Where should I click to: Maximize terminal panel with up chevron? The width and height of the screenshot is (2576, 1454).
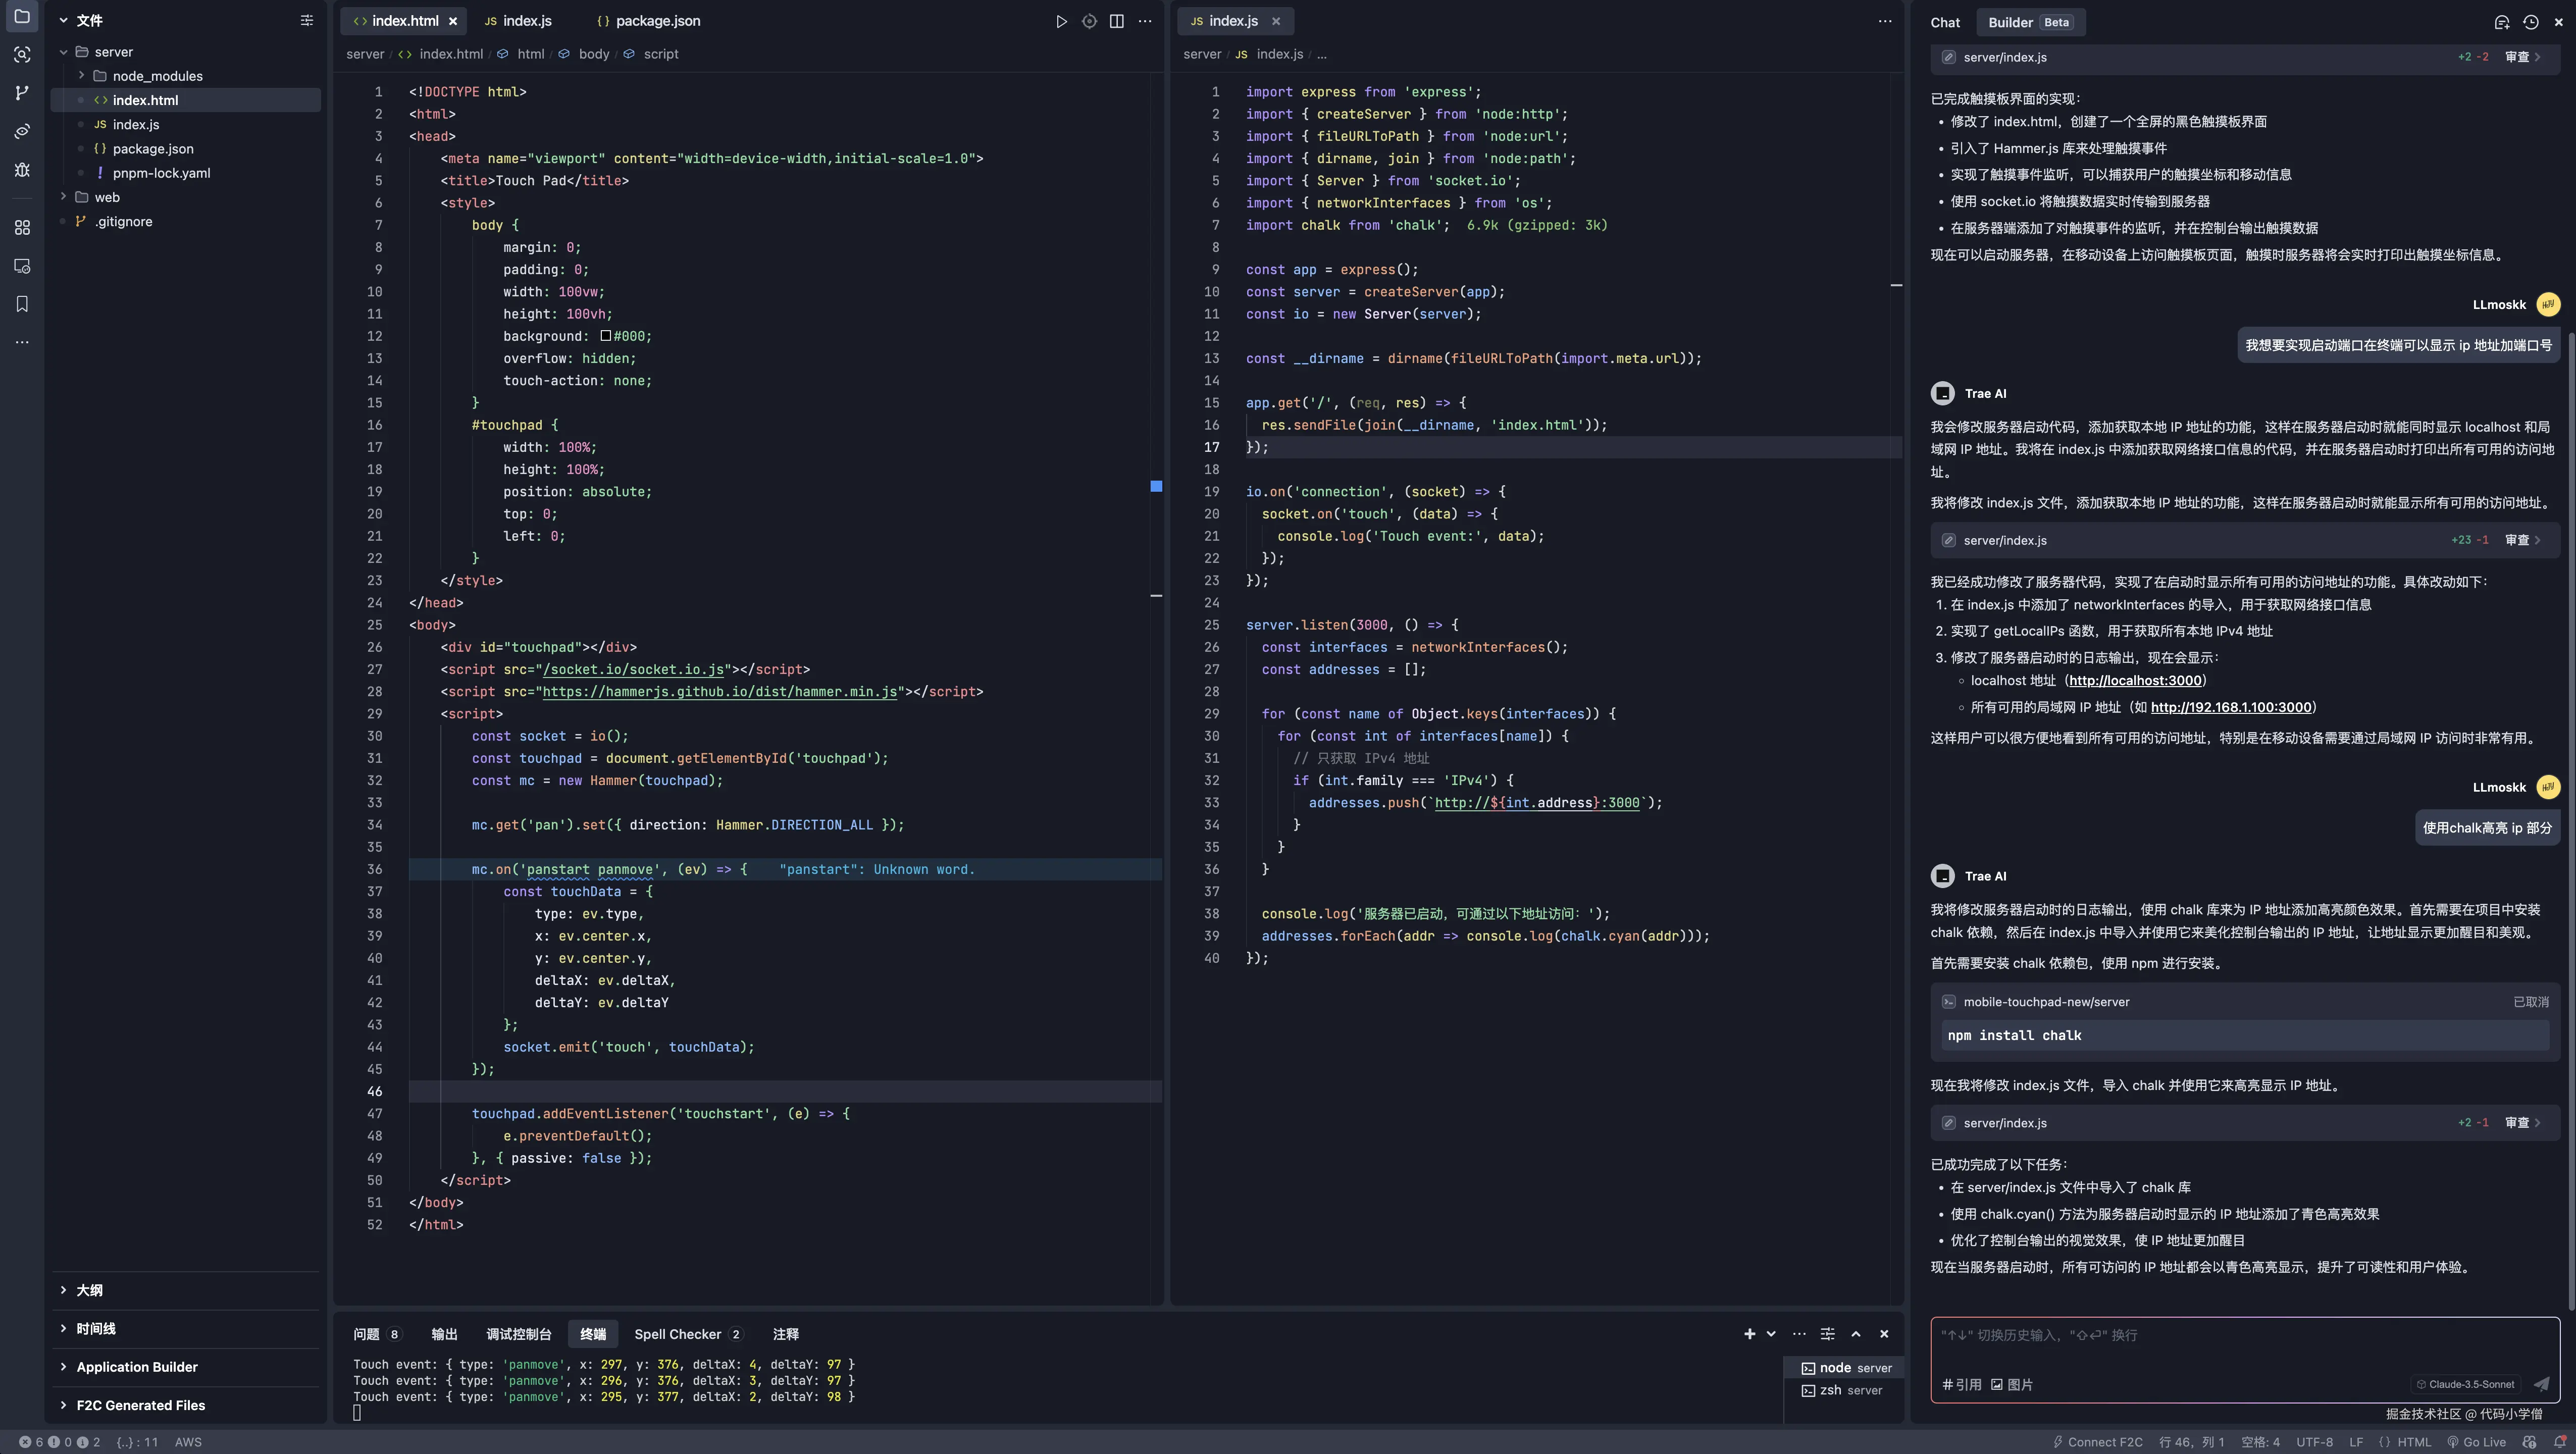click(x=1856, y=1334)
